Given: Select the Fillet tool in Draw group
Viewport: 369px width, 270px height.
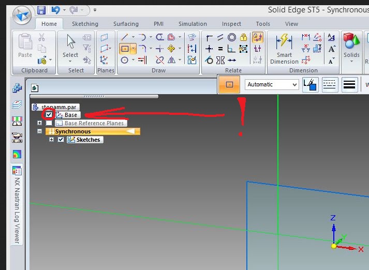Looking at the screenshot, I should pyautogui.click(x=142, y=49).
